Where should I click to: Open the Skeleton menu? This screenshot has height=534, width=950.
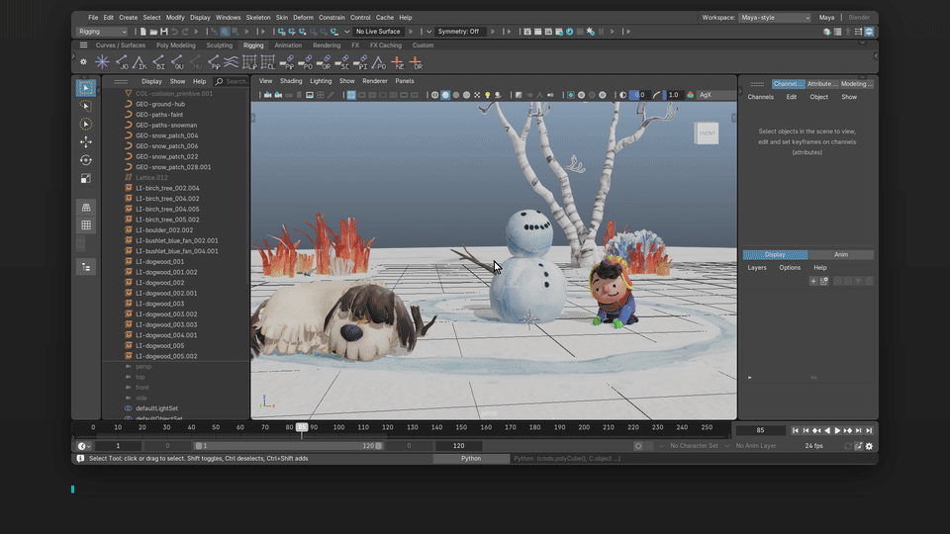pyautogui.click(x=258, y=18)
